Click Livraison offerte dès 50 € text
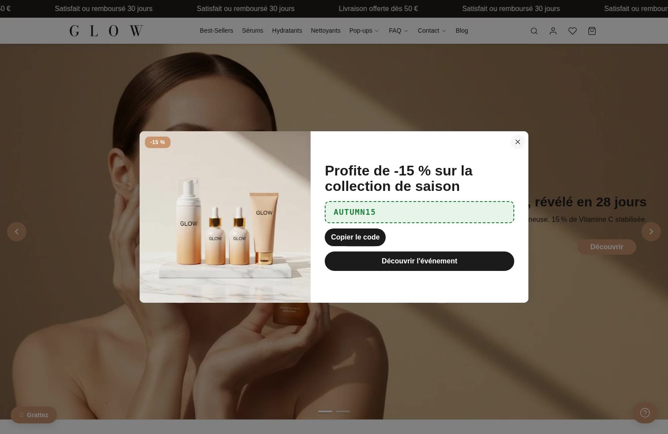668x434 pixels. 378,8
